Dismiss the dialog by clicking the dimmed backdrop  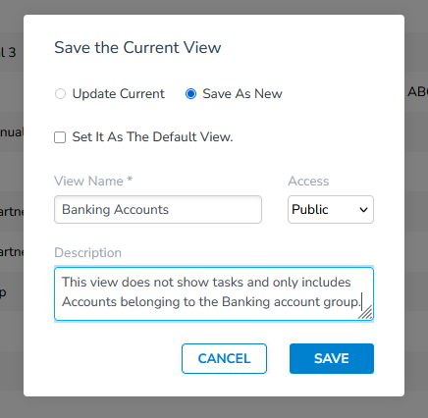(214, 407)
